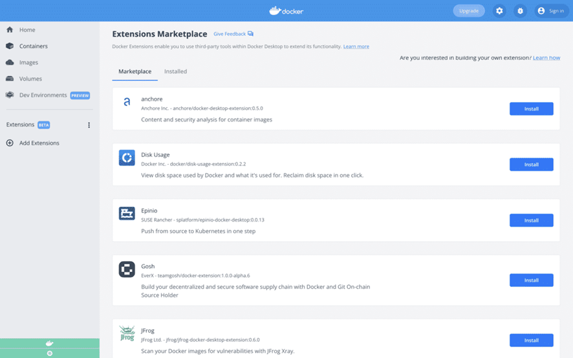Switch to the Marketplace tab
Screen dimensions: 573x358
(135, 72)
